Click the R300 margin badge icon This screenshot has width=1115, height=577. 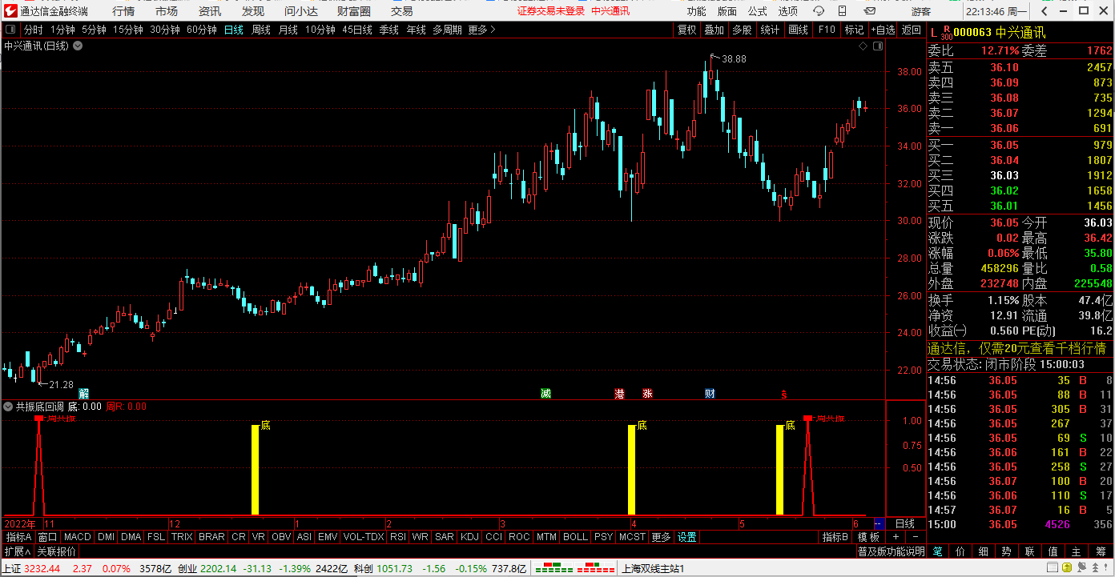point(946,33)
